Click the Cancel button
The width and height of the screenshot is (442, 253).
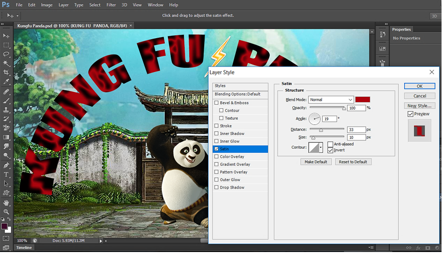(x=420, y=96)
